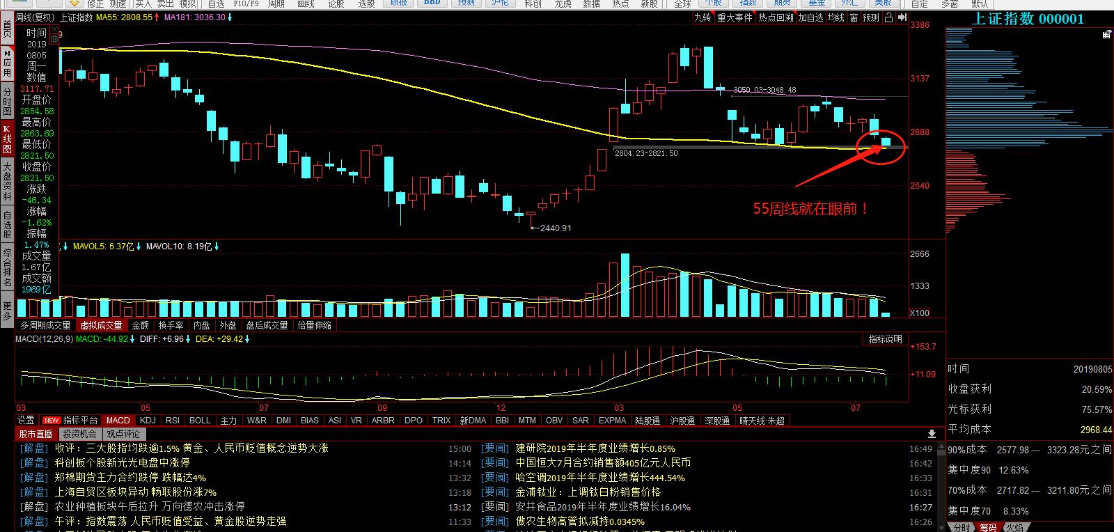Select the 外盘 tab

point(228,325)
